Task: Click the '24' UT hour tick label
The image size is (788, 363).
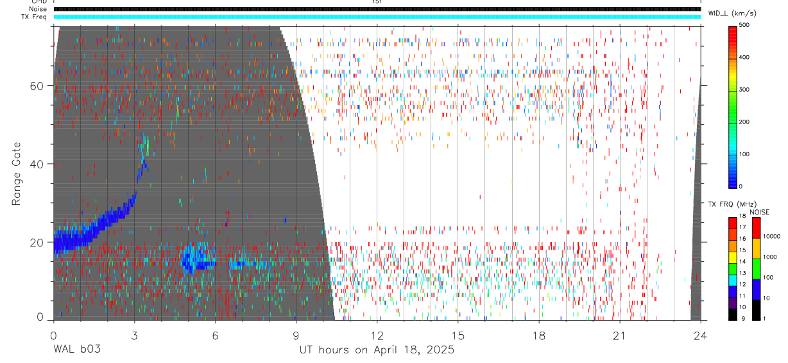Action: click(701, 335)
